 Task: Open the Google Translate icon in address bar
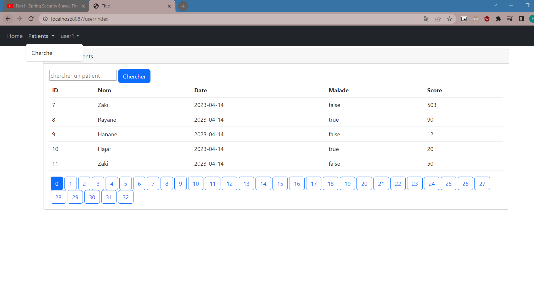click(x=426, y=19)
